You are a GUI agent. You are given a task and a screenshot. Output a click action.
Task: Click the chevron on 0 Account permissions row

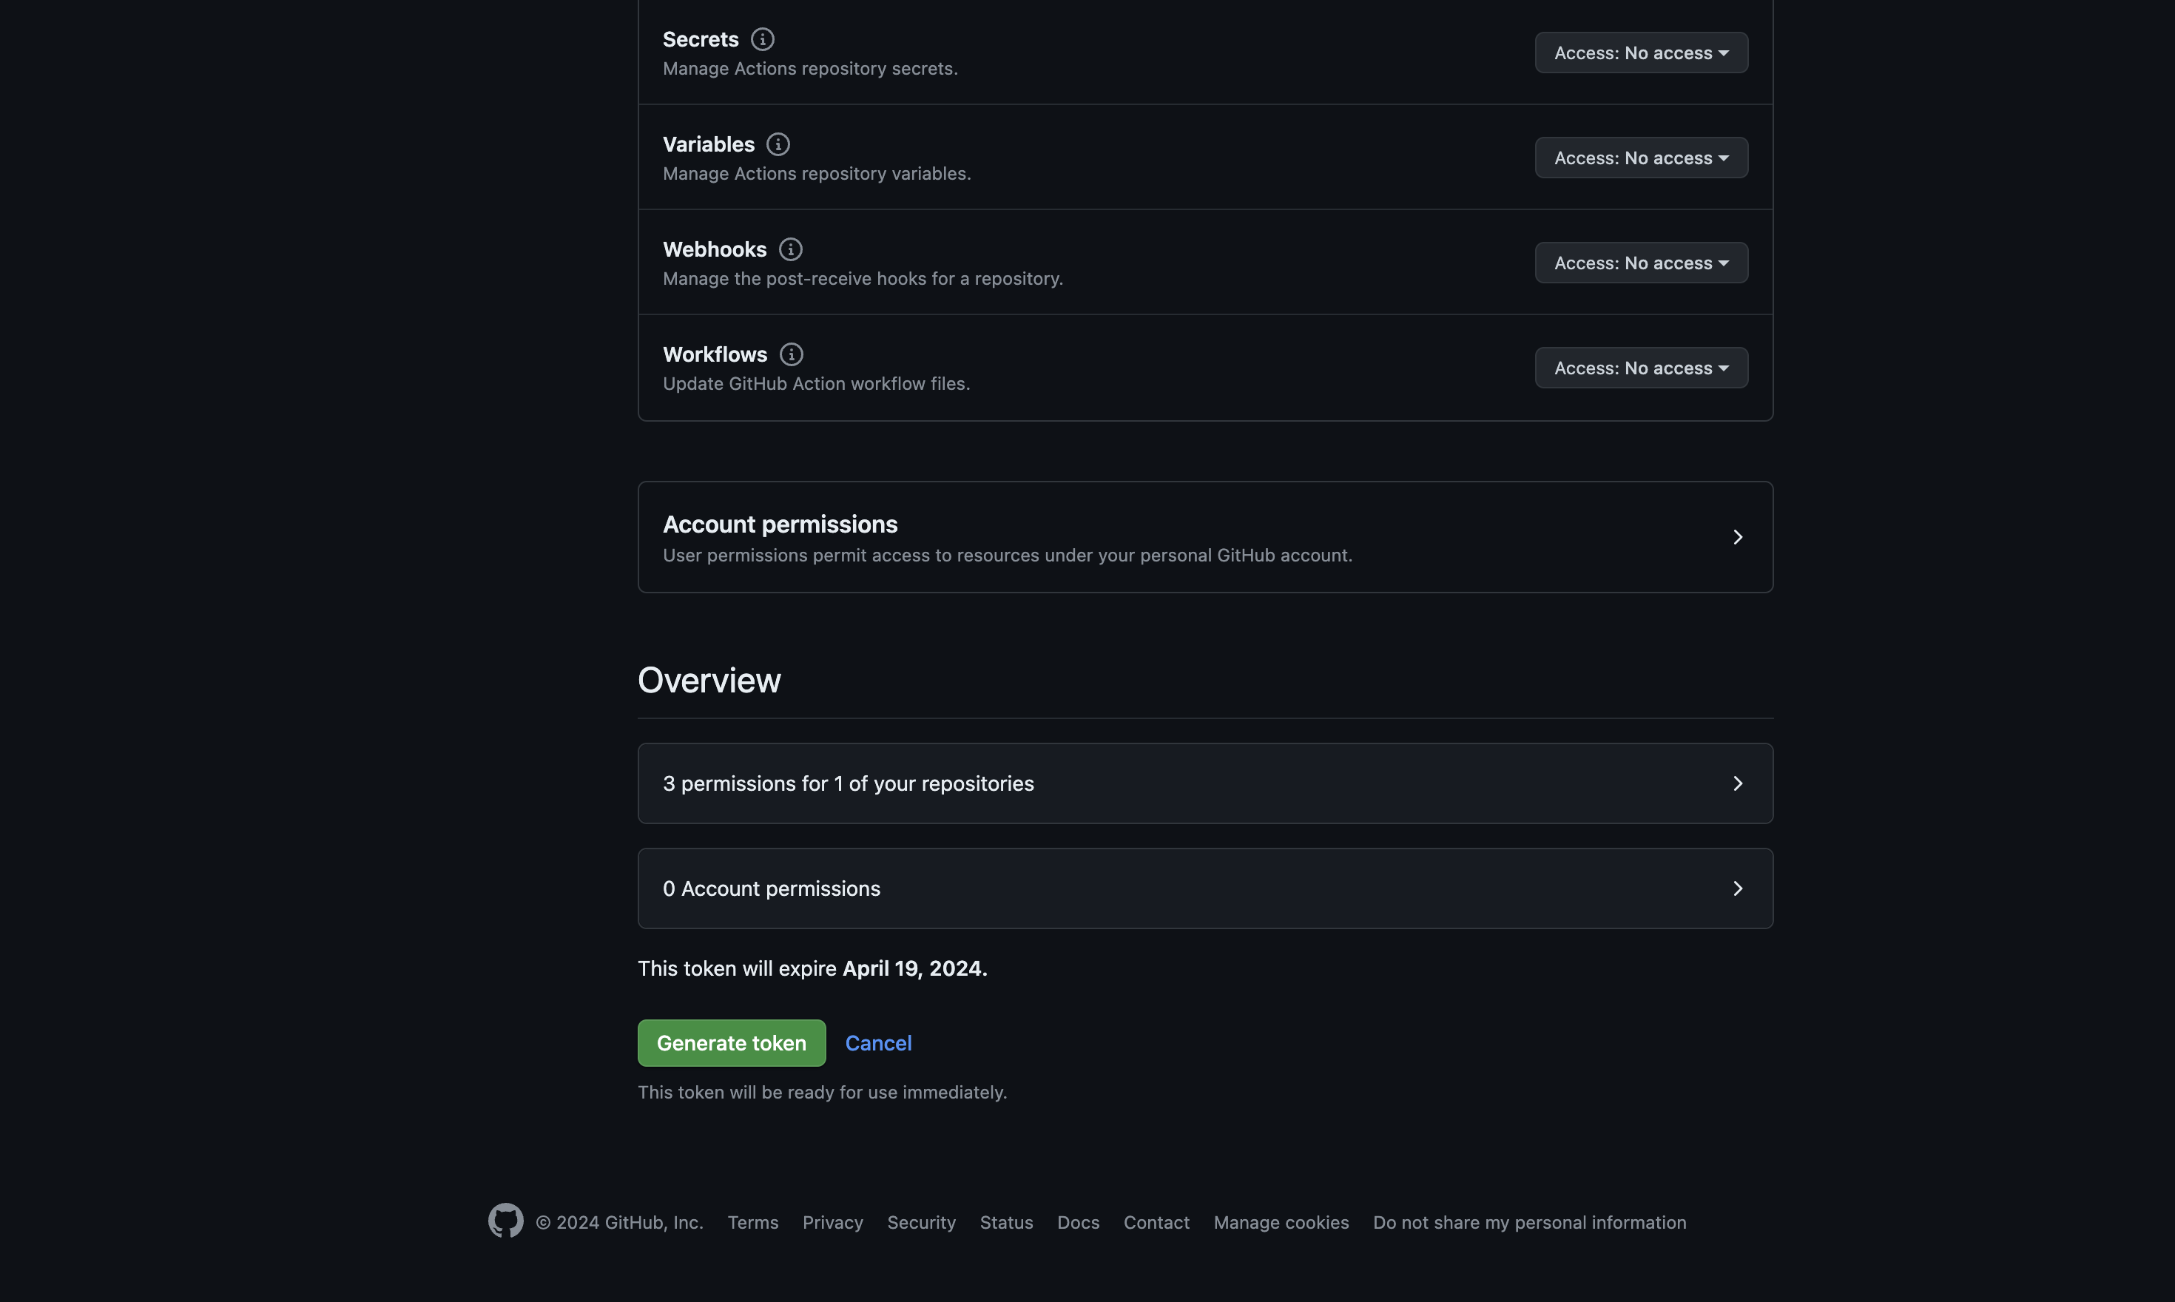[1738, 888]
